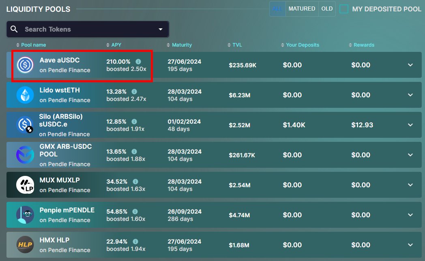425x261 pixels.
Task: Sort pools by TVL column
Action: [x=234, y=45]
